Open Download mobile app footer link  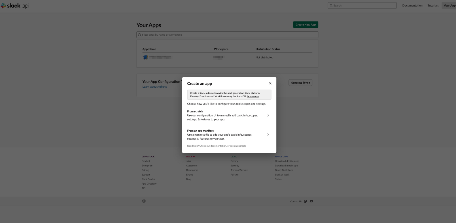point(287,166)
